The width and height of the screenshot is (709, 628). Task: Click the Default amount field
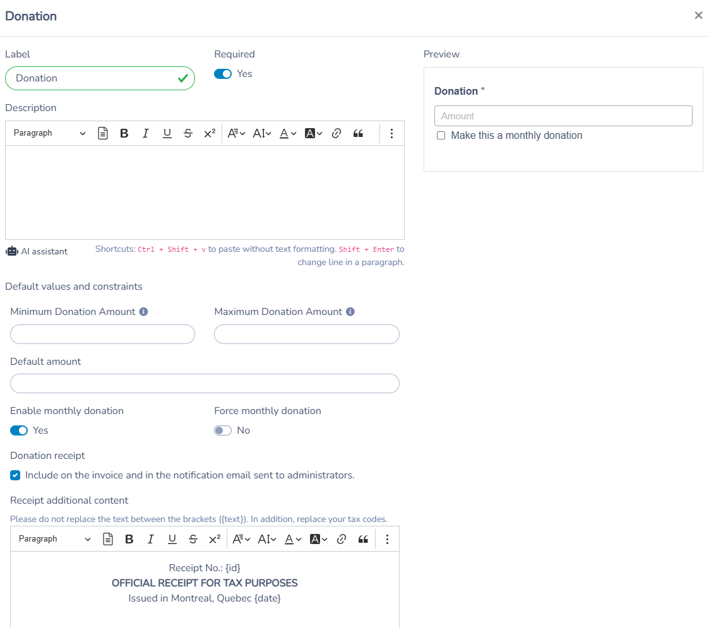[205, 383]
